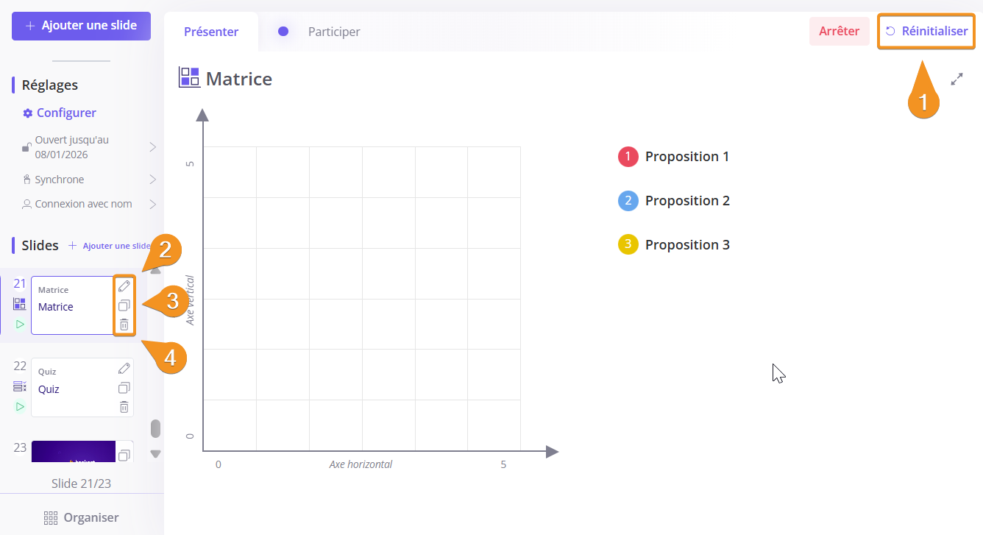This screenshot has width=983, height=535.
Task: Select the Présenter tab
Action: tap(211, 32)
